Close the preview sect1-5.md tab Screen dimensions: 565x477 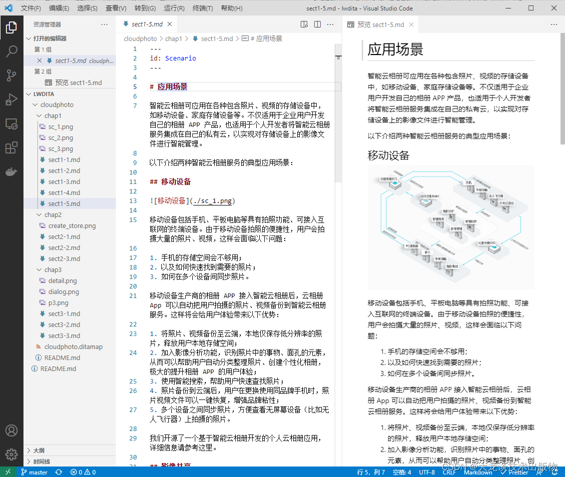(x=411, y=24)
